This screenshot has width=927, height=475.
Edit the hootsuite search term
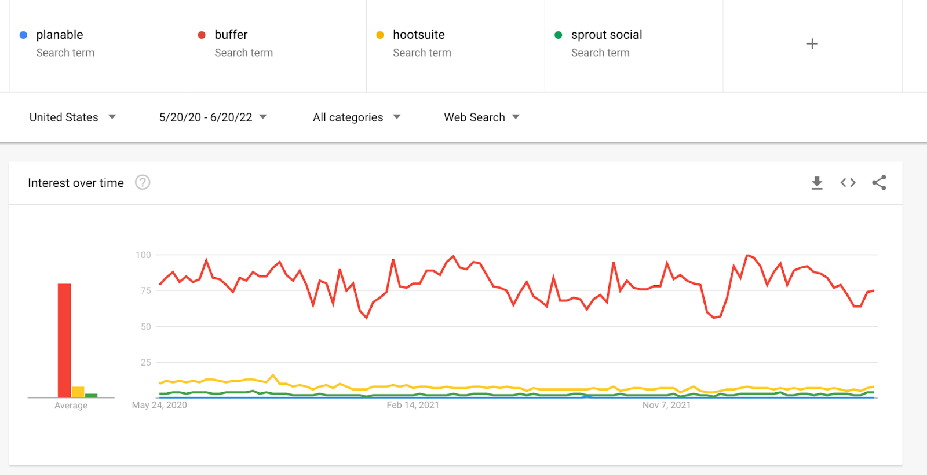pos(419,35)
